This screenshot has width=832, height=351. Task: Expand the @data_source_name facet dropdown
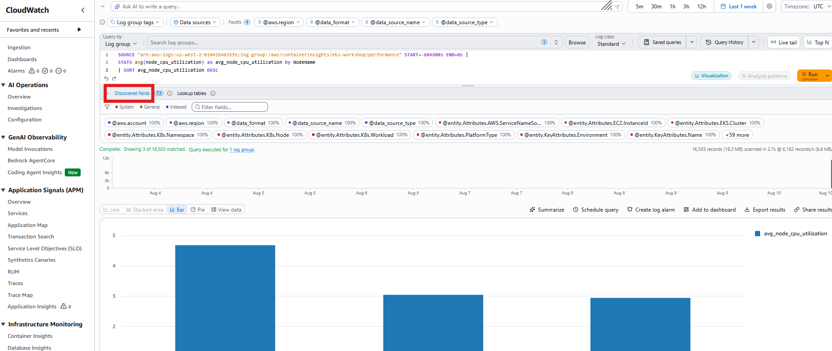(x=395, y=22)
